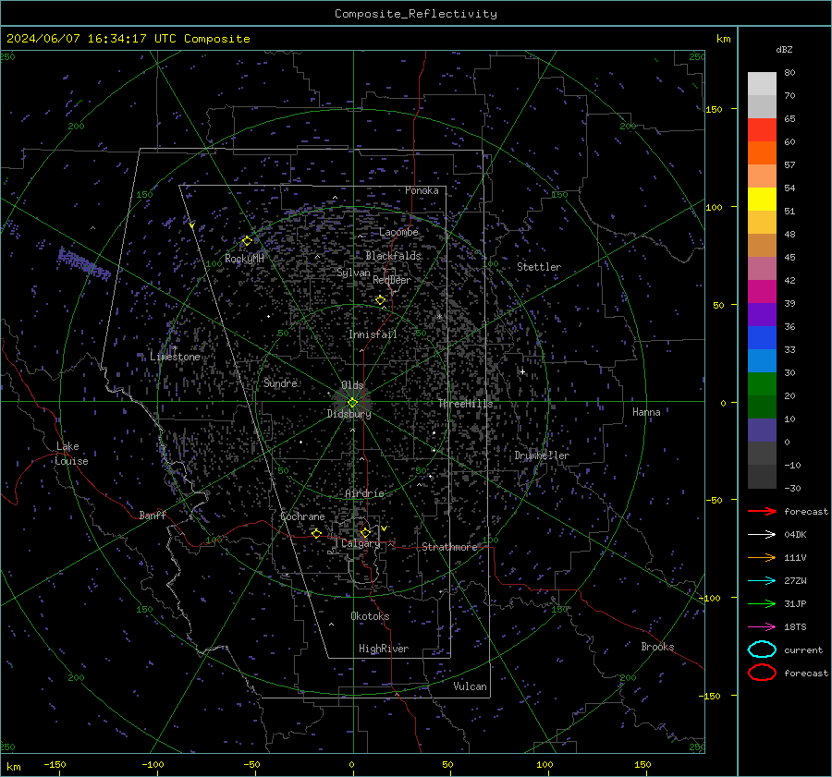Image resolution: width=832 pixels, height=777 pixels.
Task: Click the 'current' legend text
Action: pos(803,650)
